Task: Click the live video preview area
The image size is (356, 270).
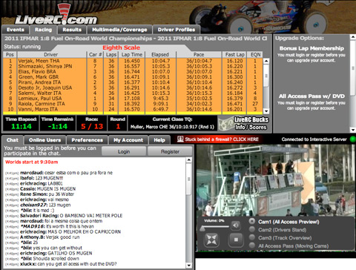Action: (x=275, y=180)
